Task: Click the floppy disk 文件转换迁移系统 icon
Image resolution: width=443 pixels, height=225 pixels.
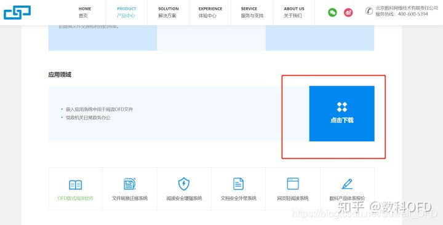Action: point(130,184)
